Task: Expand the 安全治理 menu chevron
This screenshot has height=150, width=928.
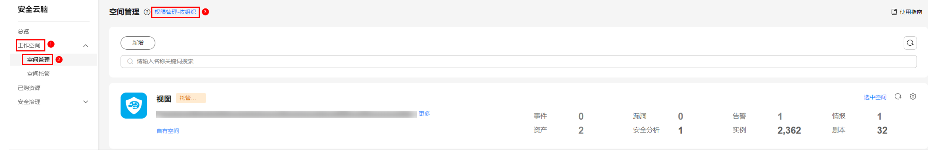Action: click(86, 102)
